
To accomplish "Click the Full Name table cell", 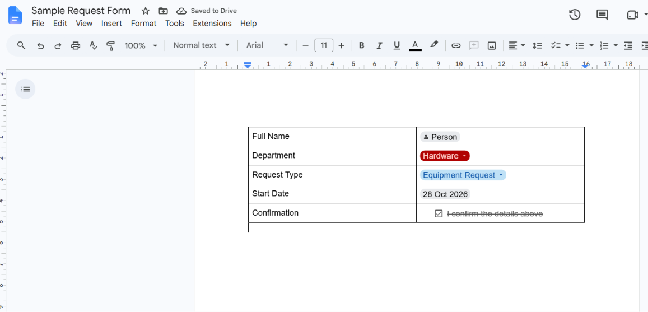I will (332, 136).
